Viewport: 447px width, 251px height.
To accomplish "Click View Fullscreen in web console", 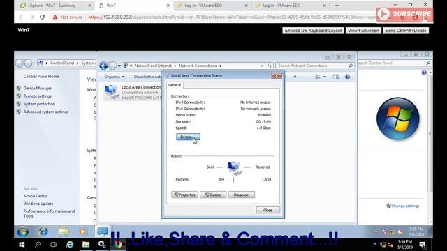I will pos(363,31).
